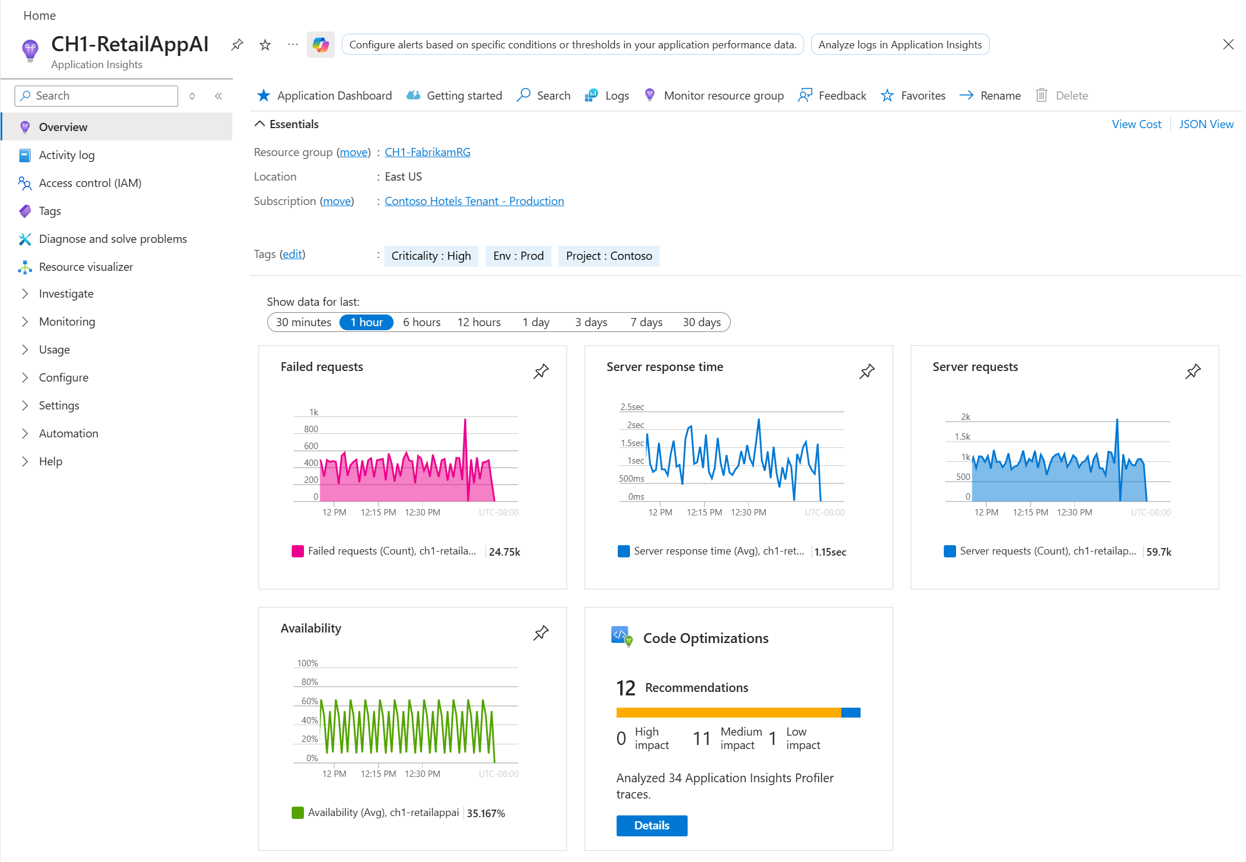The height and width of the screenshot is (862, 1246).
Task: Open the CH1-FabrikamRG resource group link
Action: pos(427,152)
